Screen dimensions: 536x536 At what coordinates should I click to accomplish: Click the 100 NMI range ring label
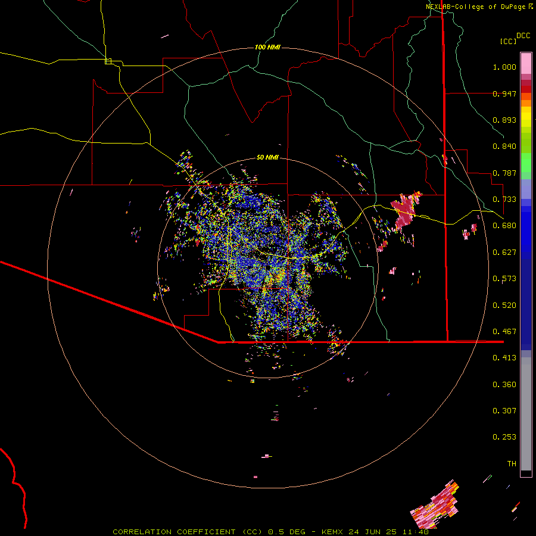pyautogui.click(x=267, y=47)
